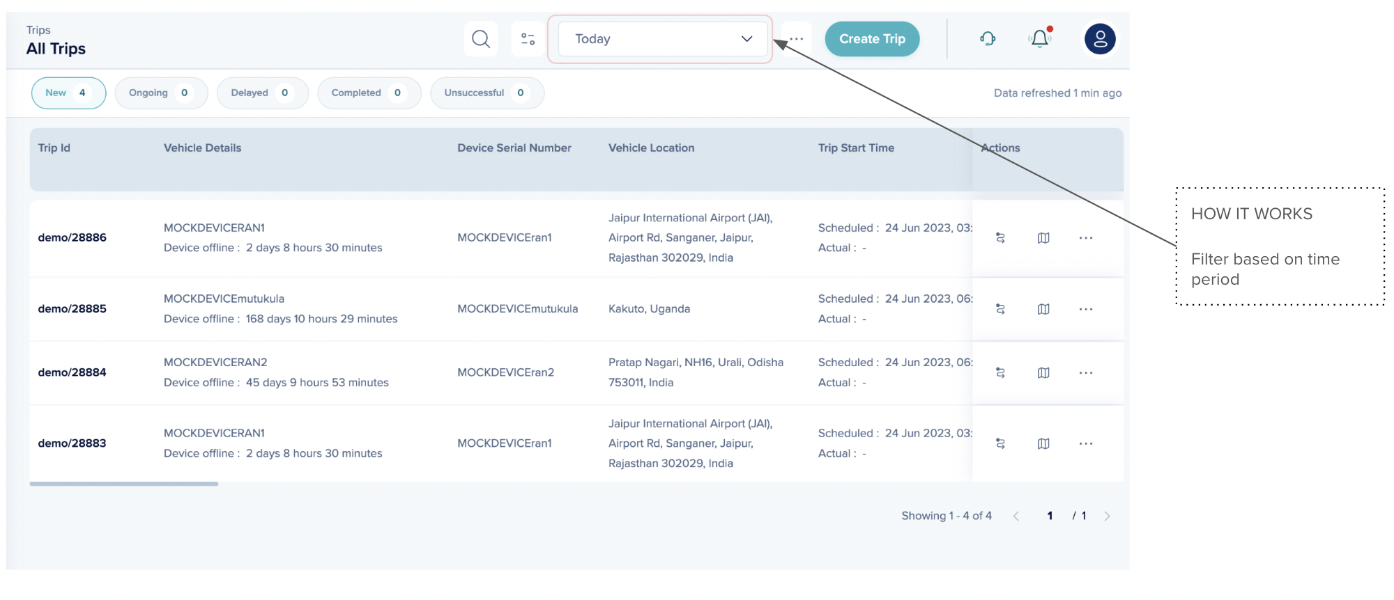Open more actions for trip demo/28884
The image size is (1394, 600).
pos(1086,373)
